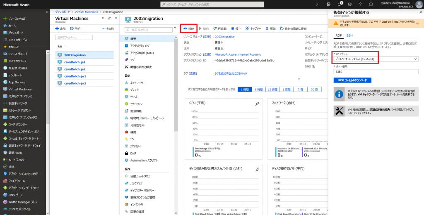Screen dimensions: 424x215
Task: Select 1 日間 time range
Action: (x=287, y=90)
